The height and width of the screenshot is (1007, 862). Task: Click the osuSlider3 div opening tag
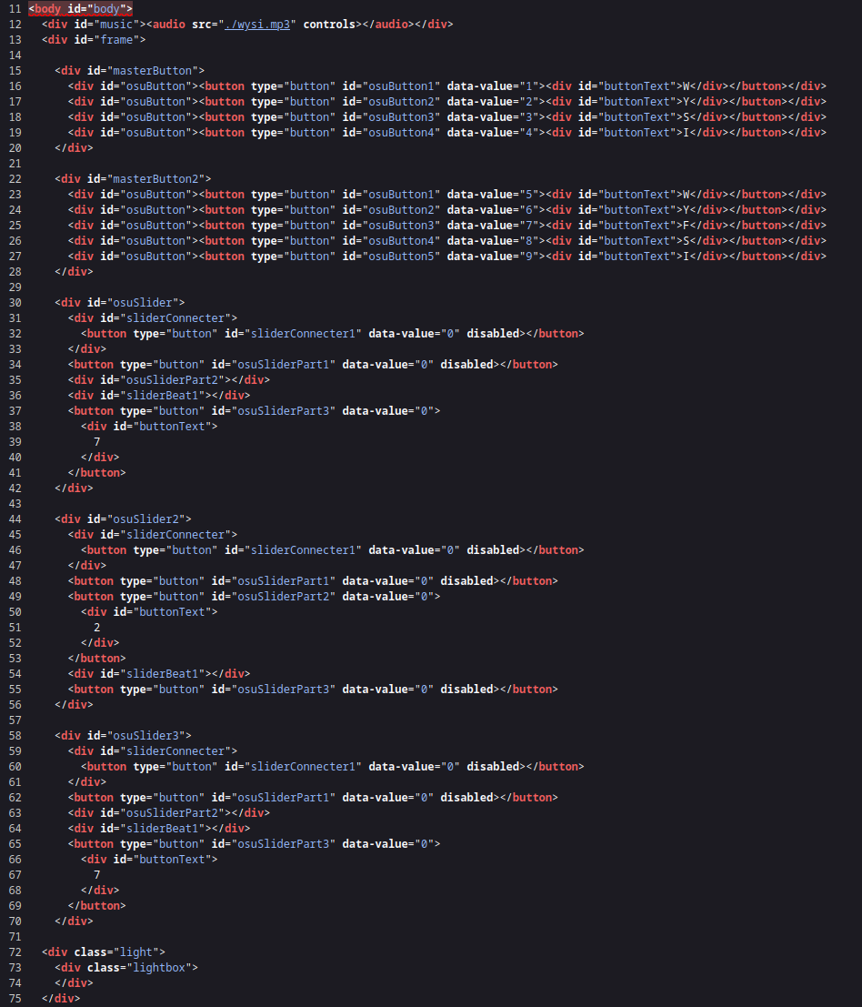pos(123,735)
